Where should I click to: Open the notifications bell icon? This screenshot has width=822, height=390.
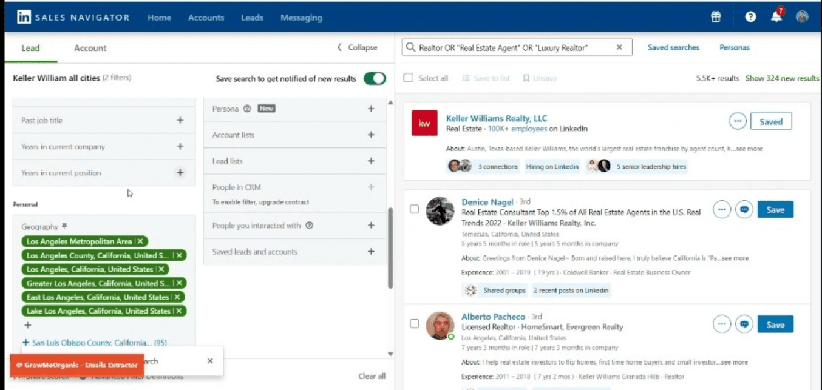(776, 17)
